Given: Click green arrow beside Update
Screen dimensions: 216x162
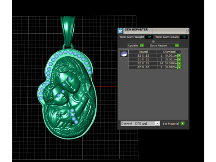Looking at the screenshot, I should [142, 45].
